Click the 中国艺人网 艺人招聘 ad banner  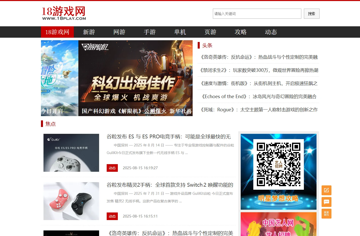point(279,224)
